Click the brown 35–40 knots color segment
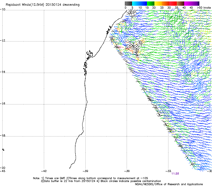 pos(180,3)
